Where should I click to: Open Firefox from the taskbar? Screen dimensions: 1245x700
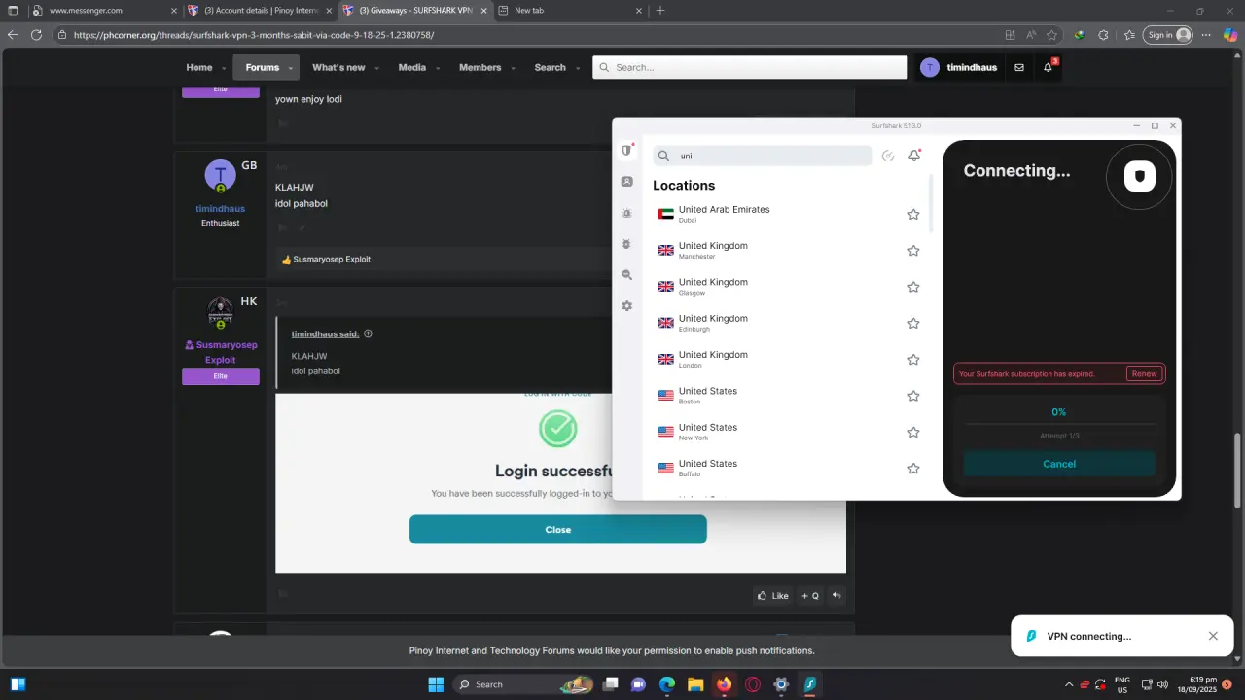pos(725,684)
